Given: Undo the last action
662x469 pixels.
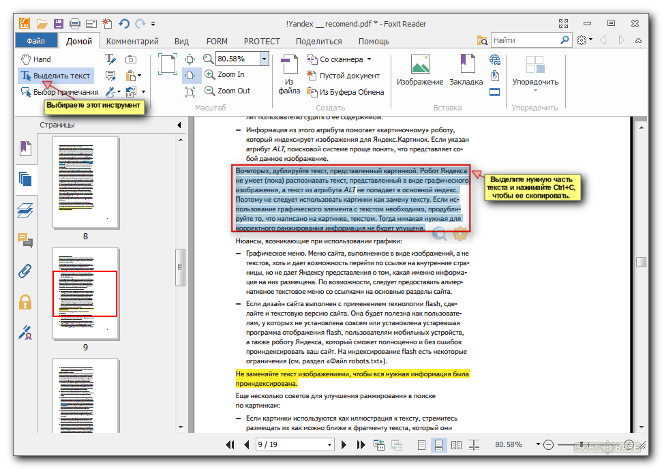Looking at the screenshot, I should [x=123, y=24].
